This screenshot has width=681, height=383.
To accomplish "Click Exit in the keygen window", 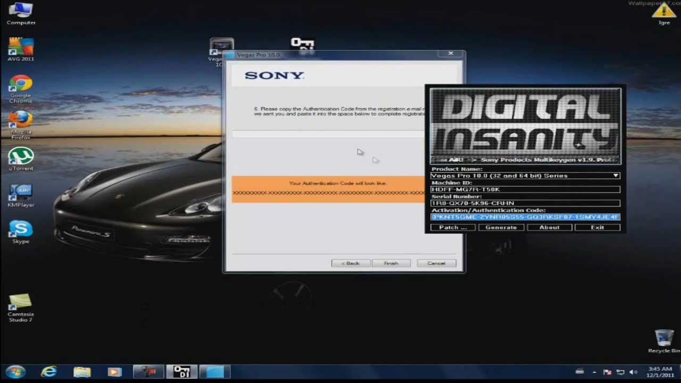I will pyautogui.click(x=597, y=227).
